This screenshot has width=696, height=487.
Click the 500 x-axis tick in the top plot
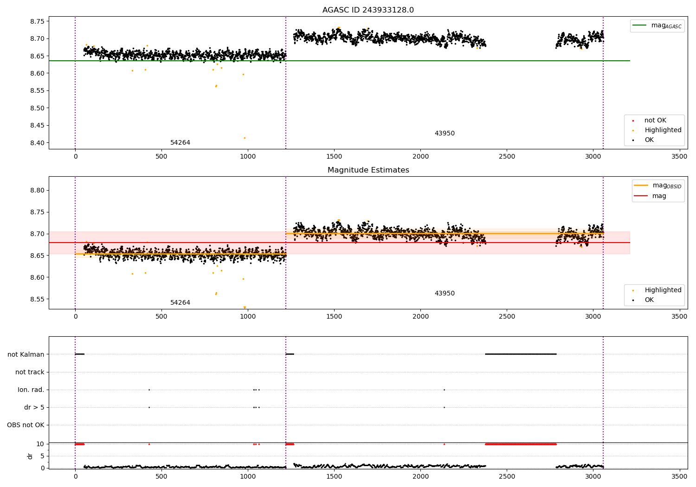pyautogui.click(x=161, y=157)
